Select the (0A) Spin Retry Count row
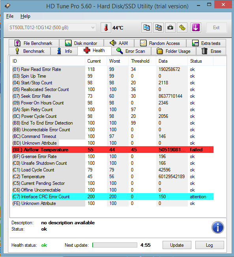The width and height of the screenshot is (234, 257). 112,110
